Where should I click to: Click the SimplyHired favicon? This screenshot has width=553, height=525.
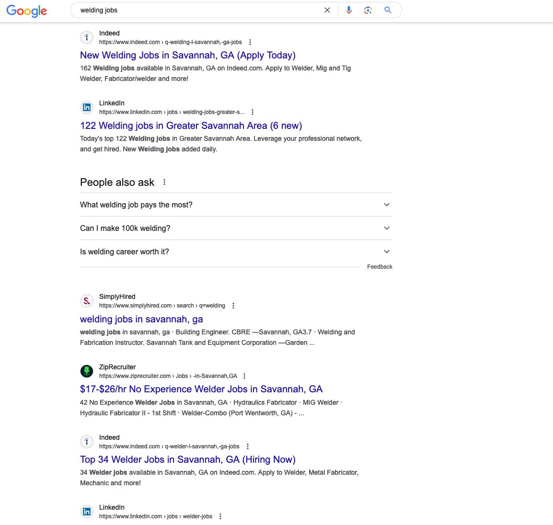coord(87,301)
